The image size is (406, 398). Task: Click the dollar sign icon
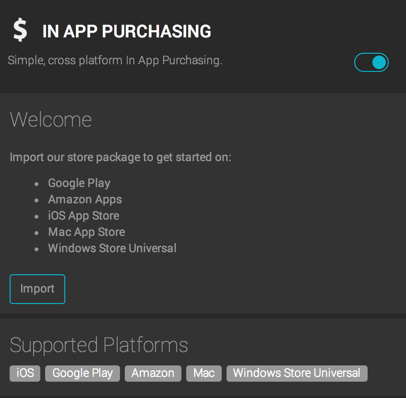pyautogui.click(x=20, y=30)
